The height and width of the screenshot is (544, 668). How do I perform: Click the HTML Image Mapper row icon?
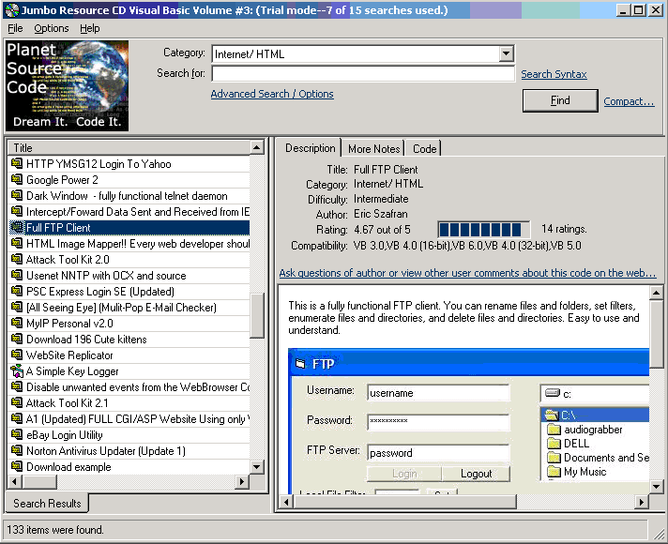[17, 243]
